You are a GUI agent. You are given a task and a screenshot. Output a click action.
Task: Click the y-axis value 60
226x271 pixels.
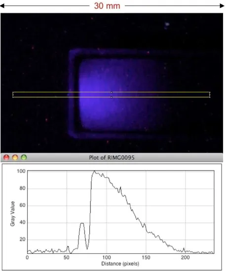(x=22, y=205)
